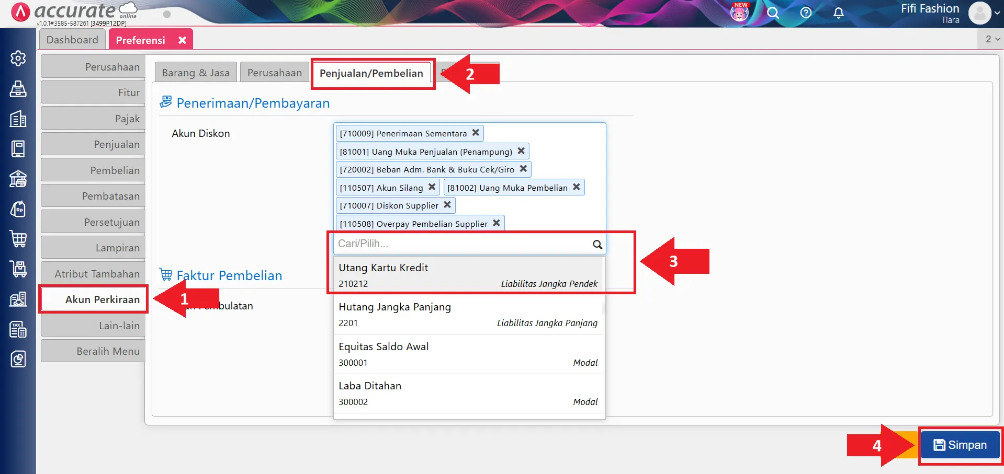This screenshot has height=474, width=1004.
Task: Click the search magnifier in top bar
Action: coord(773,13)
